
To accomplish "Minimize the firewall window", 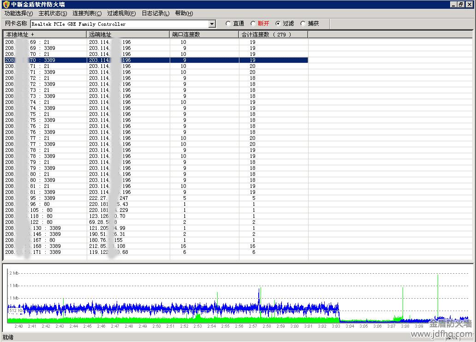I will pyautogui.click(x=454, y=4).
